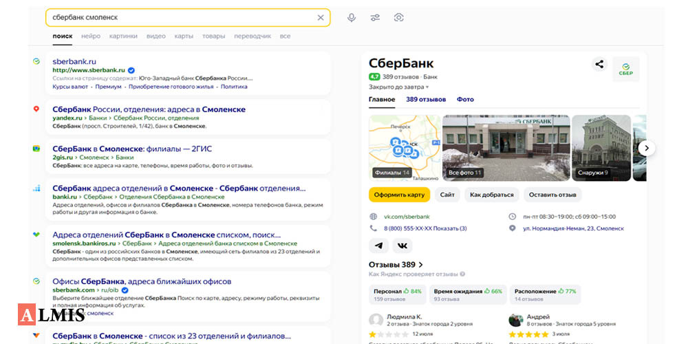Show the full phone number 8 (800) 555

[425, 228]
